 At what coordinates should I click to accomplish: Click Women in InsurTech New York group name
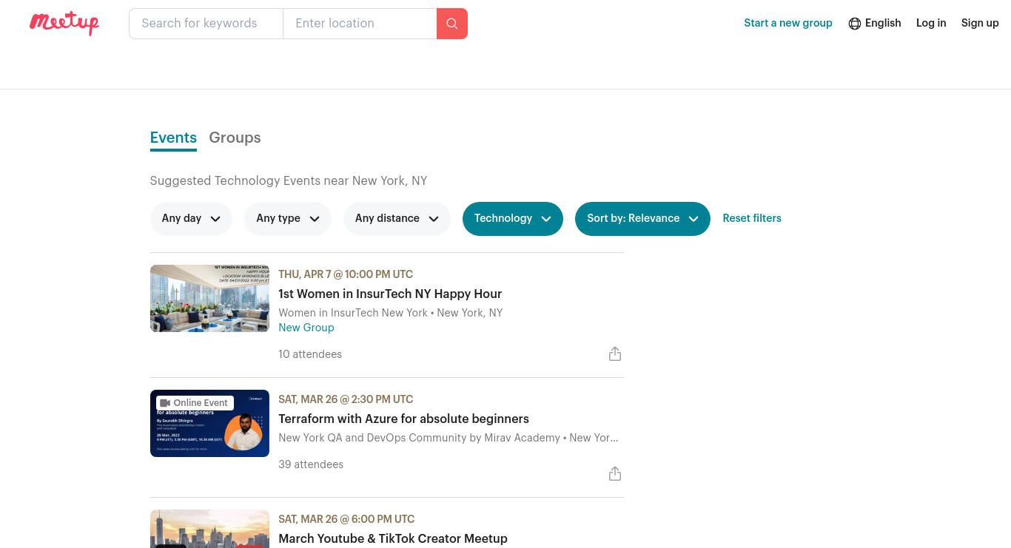[353, 313]
